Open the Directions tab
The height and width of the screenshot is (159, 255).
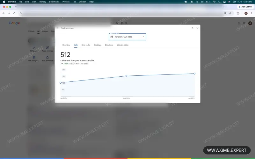click(109, 45)
